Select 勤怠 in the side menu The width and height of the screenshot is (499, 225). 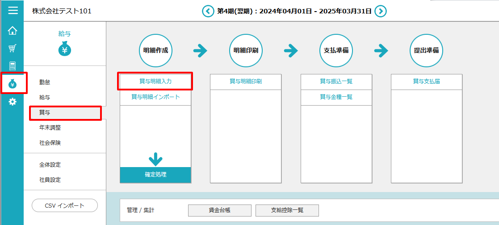tap(45, 82)
